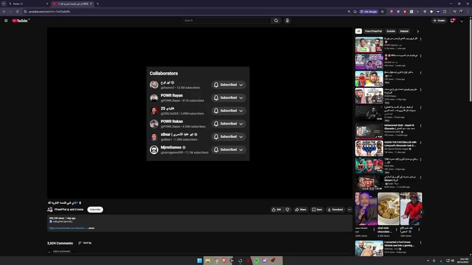The width and height of the screenshot is (472, 265).
Task: Open the browser three-dot menu
Action: (468, 11)
